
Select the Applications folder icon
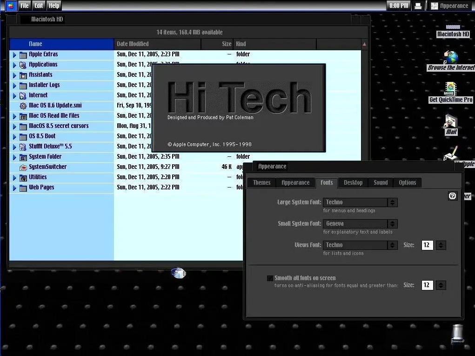coord(23,65)
